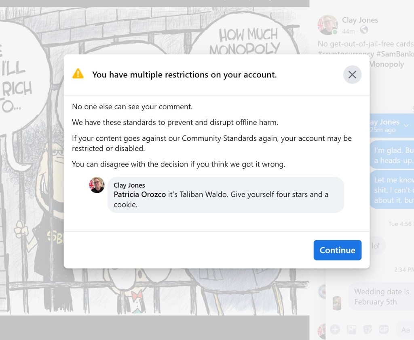This screenshot has width=414, height=340.
Task: Click Clay Jones name in quoted comment
Action: point(129,185)
